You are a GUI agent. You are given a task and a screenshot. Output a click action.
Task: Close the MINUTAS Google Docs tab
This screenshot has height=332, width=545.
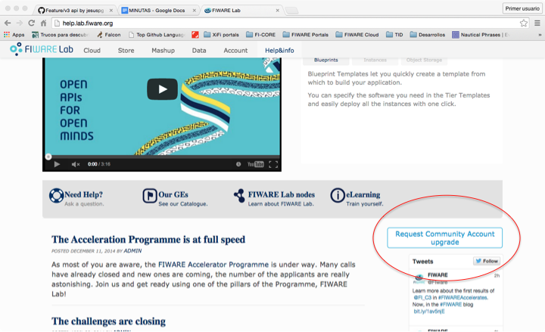pyautogui.click(x=195, y=11)
